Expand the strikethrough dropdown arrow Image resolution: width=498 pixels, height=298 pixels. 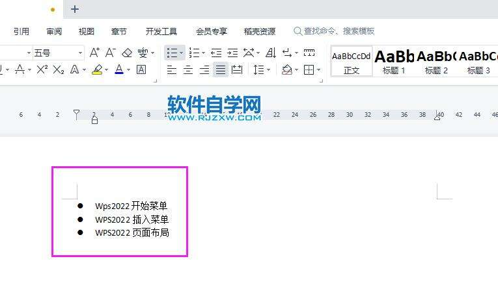pyautogui.click(x=29, y=69)
